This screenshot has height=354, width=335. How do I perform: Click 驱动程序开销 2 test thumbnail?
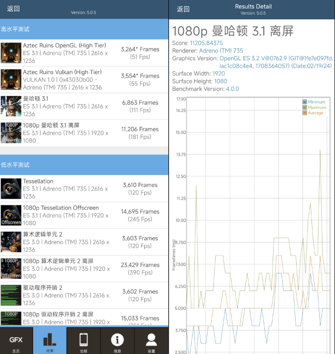11,295
